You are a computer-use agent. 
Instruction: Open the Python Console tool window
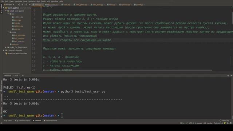[x=50, y=120]
